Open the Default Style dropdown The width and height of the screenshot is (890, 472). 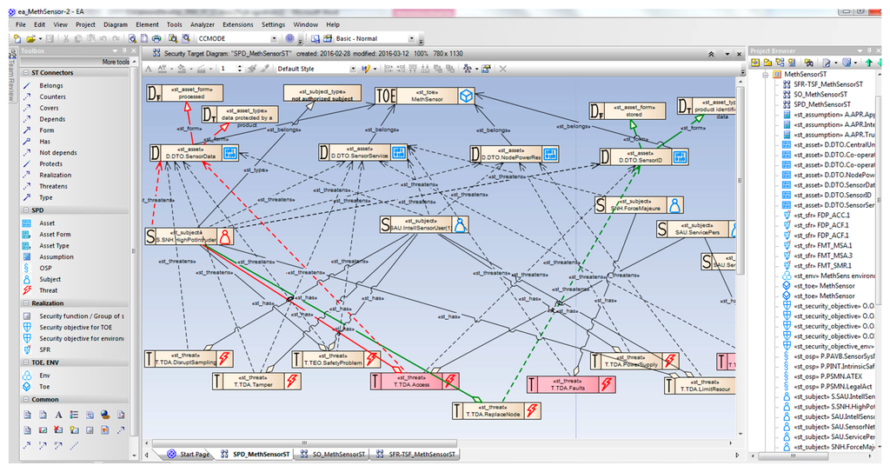[351, 68]
